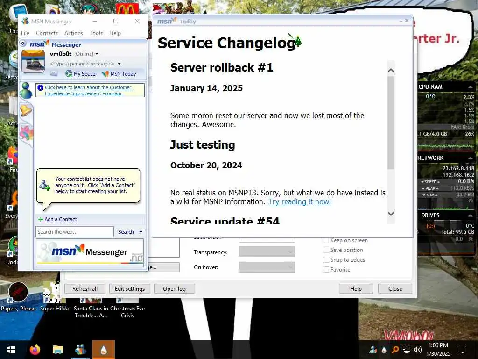
Task: Open the Customer Experience Improvement Program link
Action: pyautogui.click(x=88, y=90)
